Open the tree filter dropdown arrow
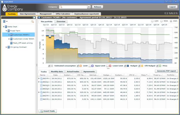 pyautogui.click(x=7, y=22)
